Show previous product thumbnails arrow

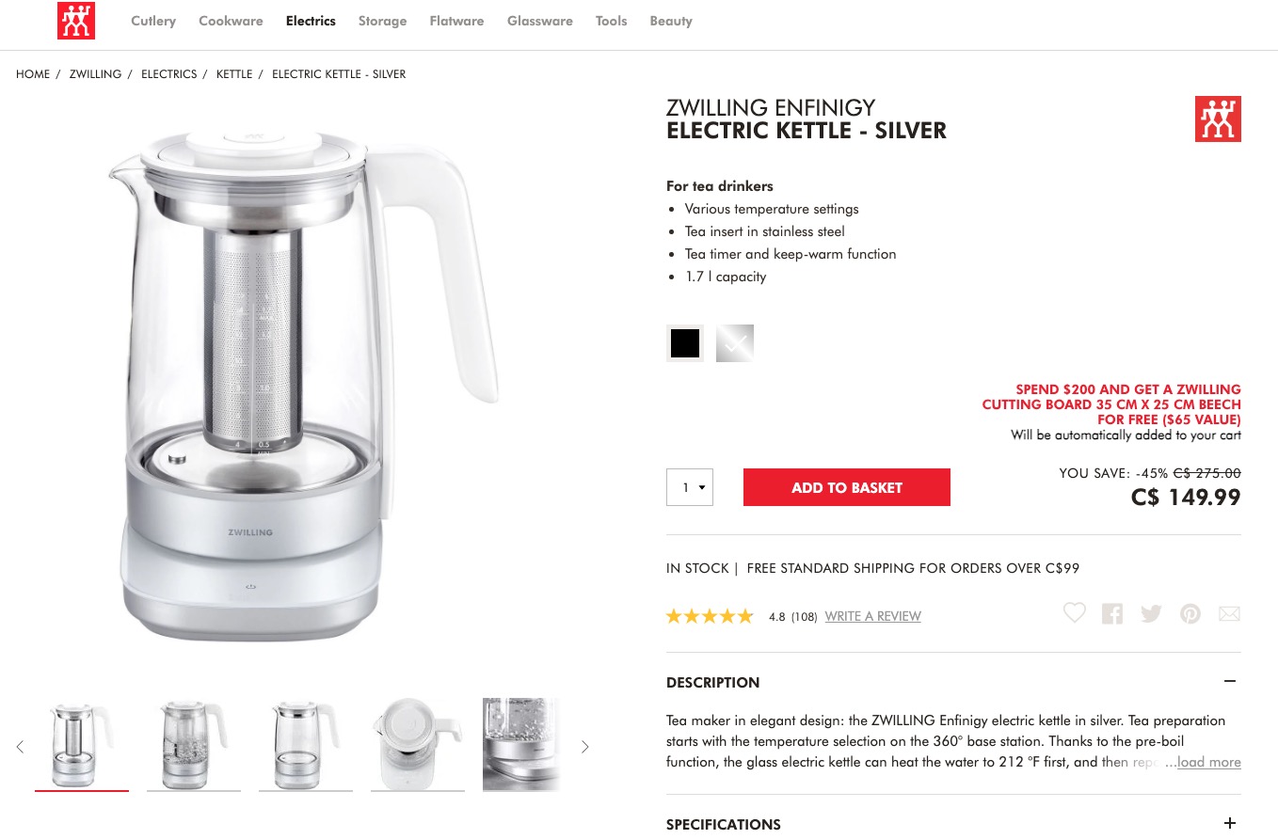tap(20, 747)
